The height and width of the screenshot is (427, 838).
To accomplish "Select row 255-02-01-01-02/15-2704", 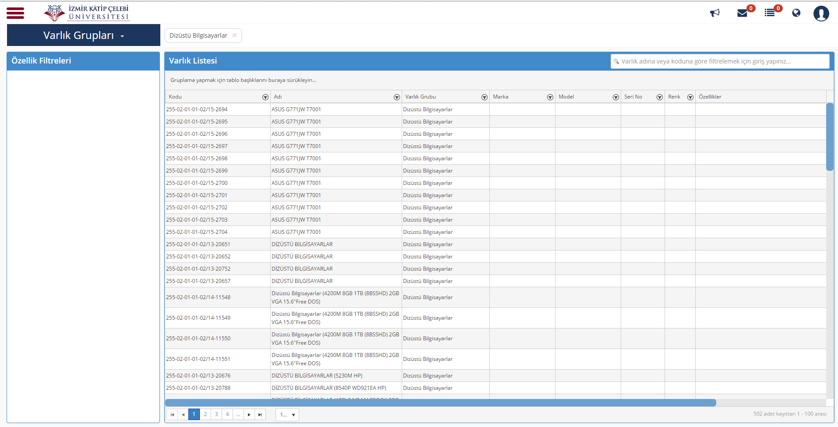I will click(495, 232).
